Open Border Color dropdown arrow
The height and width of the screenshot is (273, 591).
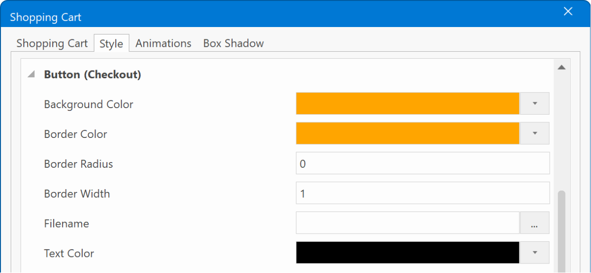coord(535,133)
